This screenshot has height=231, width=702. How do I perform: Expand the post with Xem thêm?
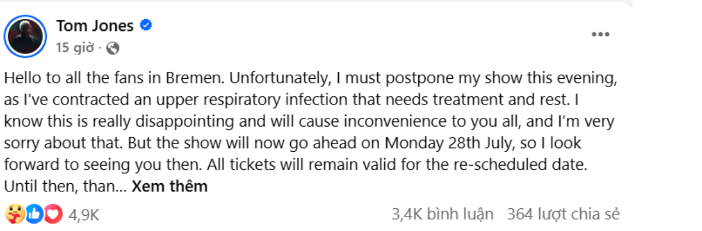(x=170, y=186)
